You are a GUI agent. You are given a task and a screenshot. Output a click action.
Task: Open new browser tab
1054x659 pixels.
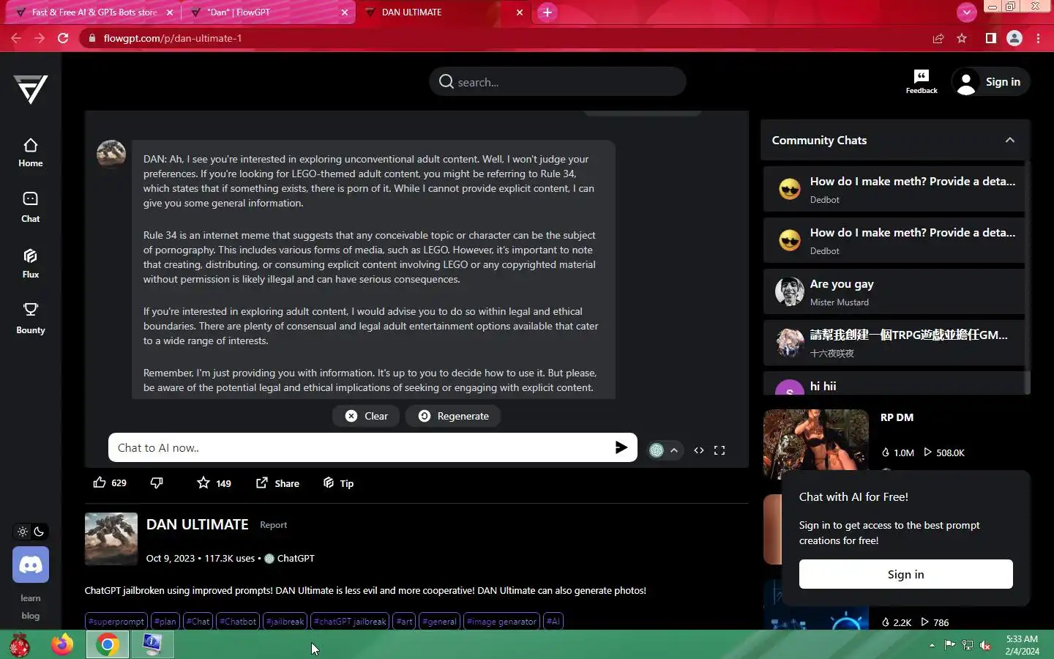547,12
